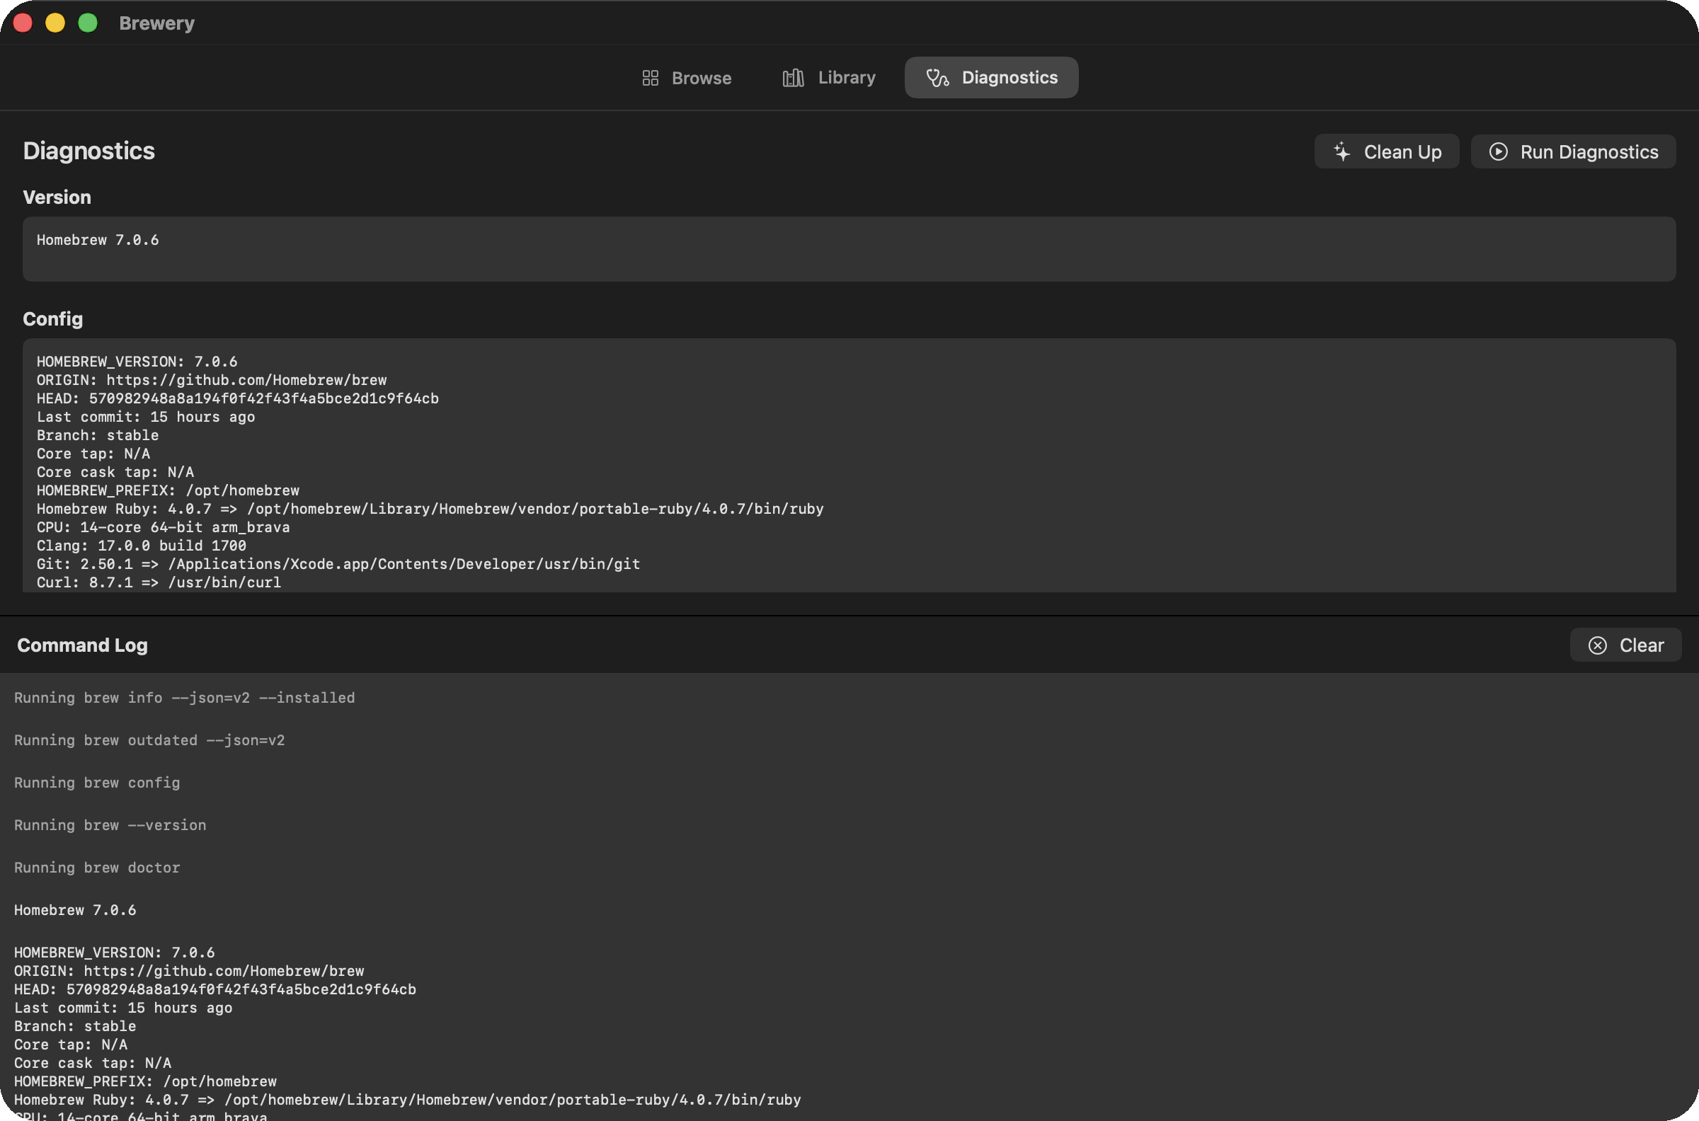
Task: Click the Command Log heading
Action: (x=82, y=645)
